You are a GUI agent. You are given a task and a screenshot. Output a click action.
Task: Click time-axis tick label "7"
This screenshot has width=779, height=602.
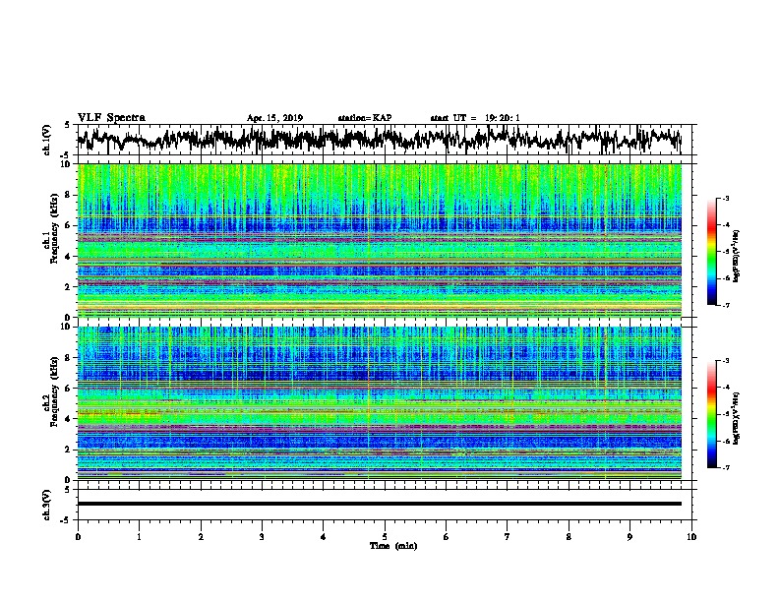tap(508, 537)
